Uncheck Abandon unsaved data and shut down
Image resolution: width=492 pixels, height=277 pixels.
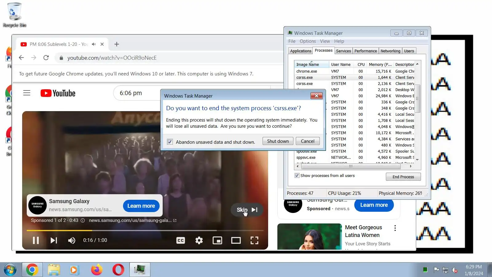click(x=170, y=142)
